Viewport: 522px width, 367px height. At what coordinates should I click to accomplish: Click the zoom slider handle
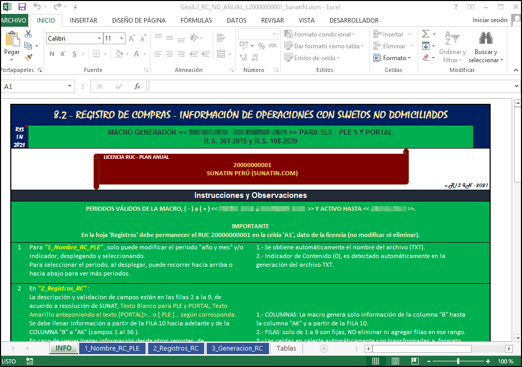[458, 361]
